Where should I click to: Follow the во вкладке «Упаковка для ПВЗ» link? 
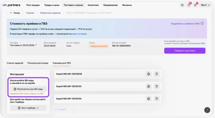pos(192,43)
